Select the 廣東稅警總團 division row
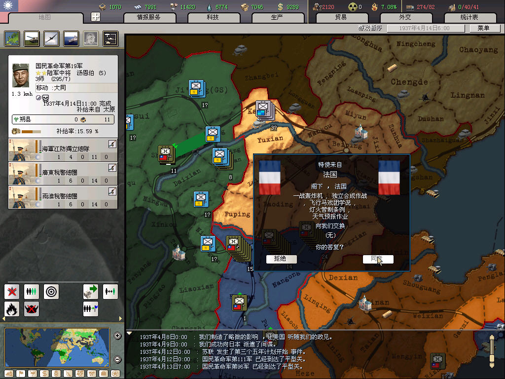Viewport: 505px width, 379px height. [63, 174]
